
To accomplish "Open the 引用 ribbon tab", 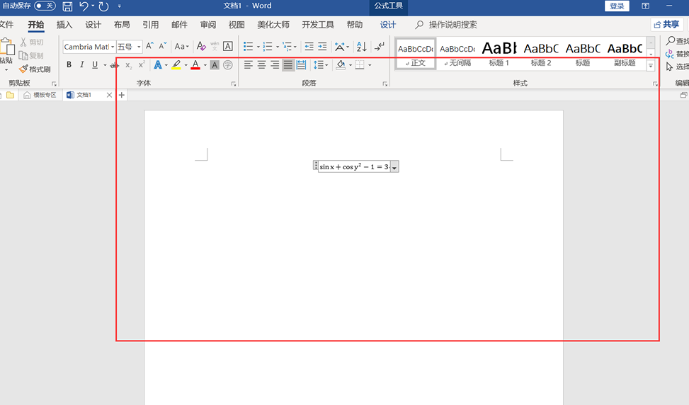I will [x=150, y=25].
